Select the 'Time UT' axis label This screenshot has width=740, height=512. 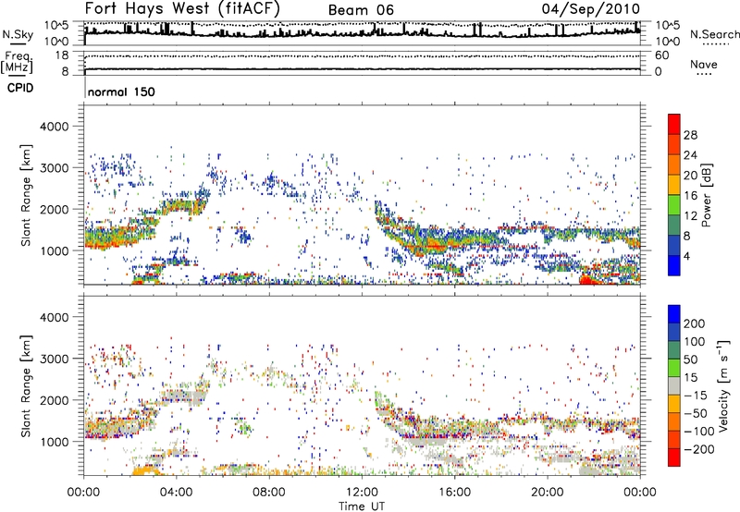click(x=362, y=506)
